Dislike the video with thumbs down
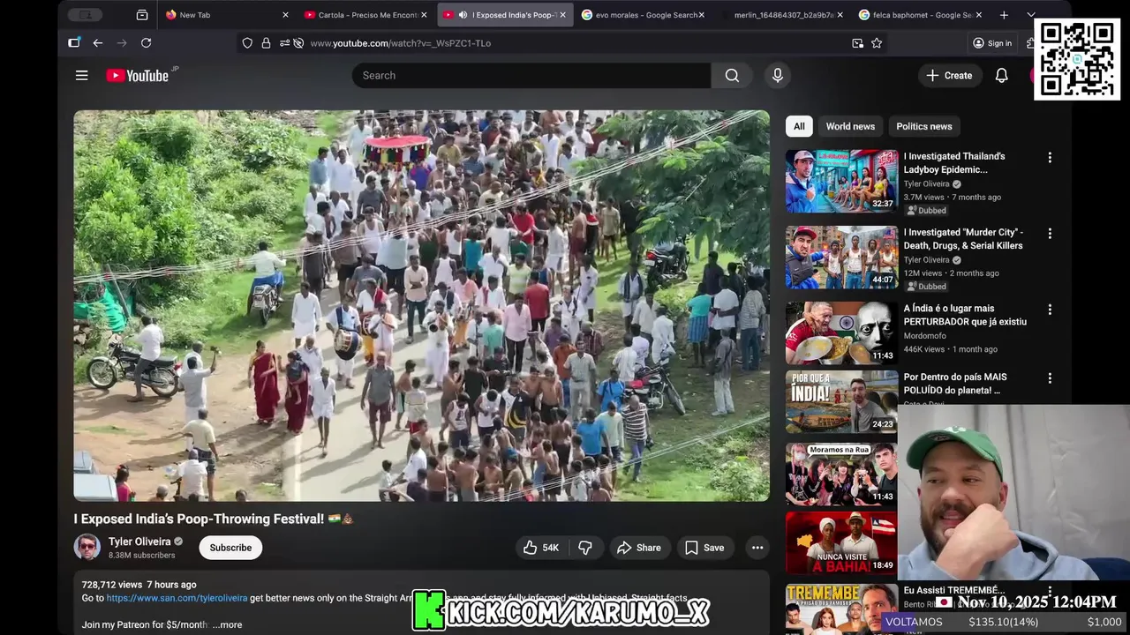Screen dimensions: 1130x635 585,548
